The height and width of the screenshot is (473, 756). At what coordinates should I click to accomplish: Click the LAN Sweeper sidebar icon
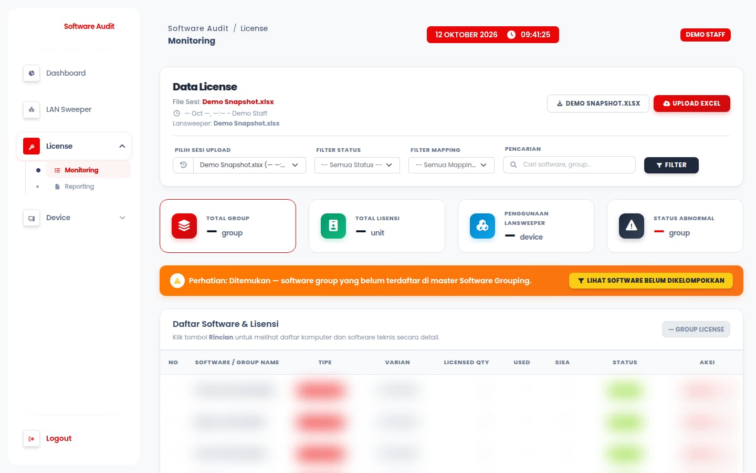coord(31,109)
